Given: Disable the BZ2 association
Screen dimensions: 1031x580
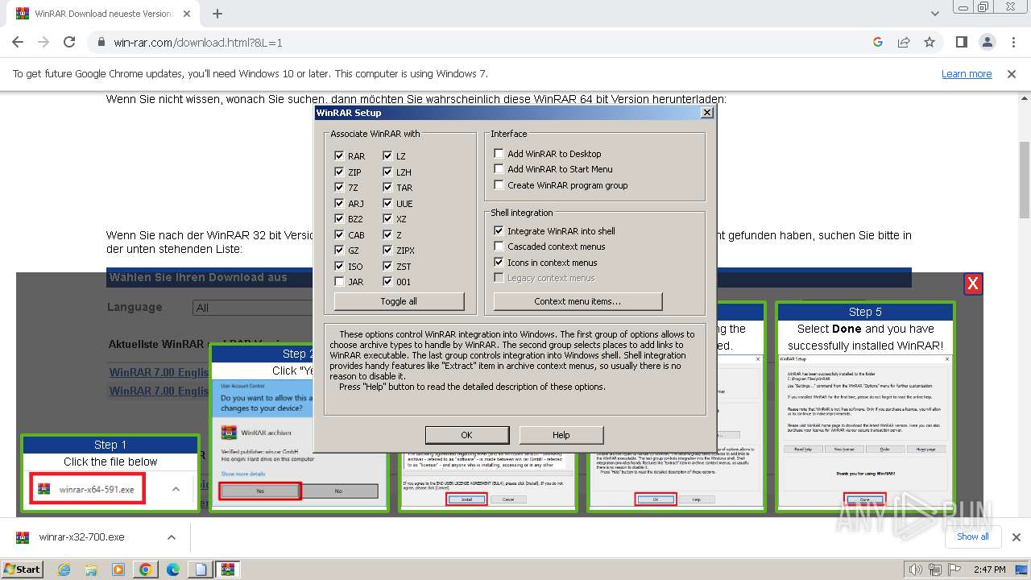Looking at the screenshot, I should pyautogui.click(x=339, y=219).
